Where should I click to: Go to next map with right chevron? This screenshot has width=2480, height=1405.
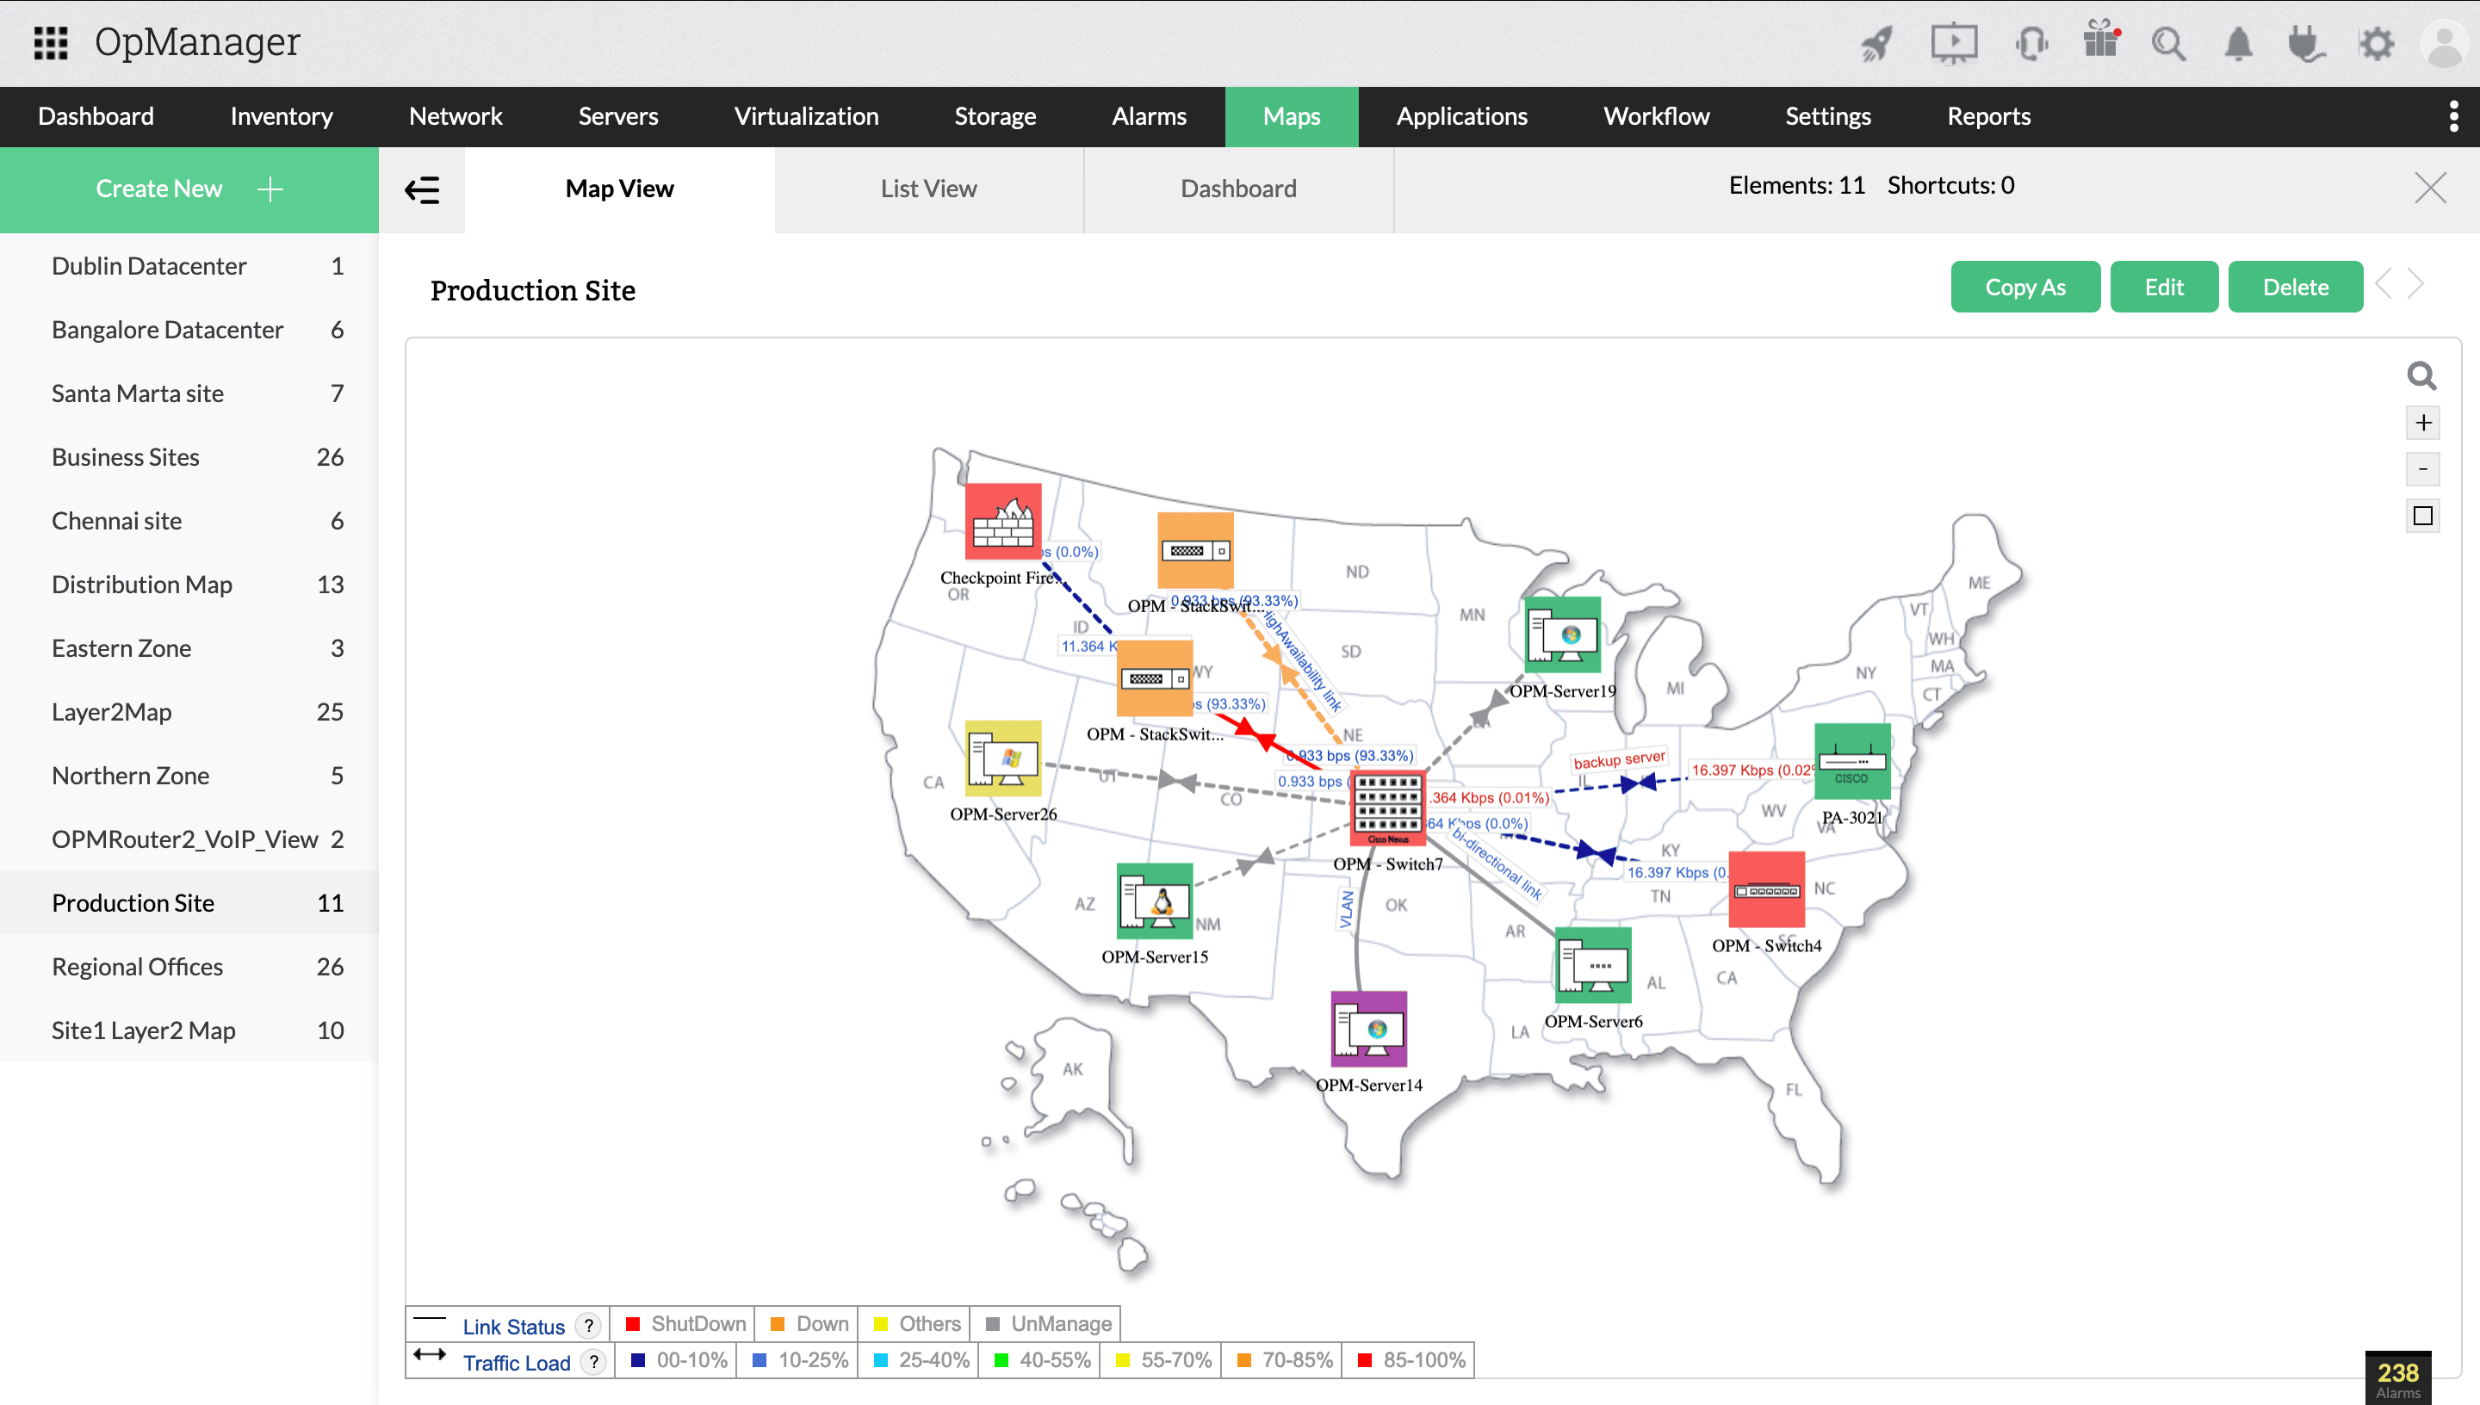click(x=2415, y=285)
